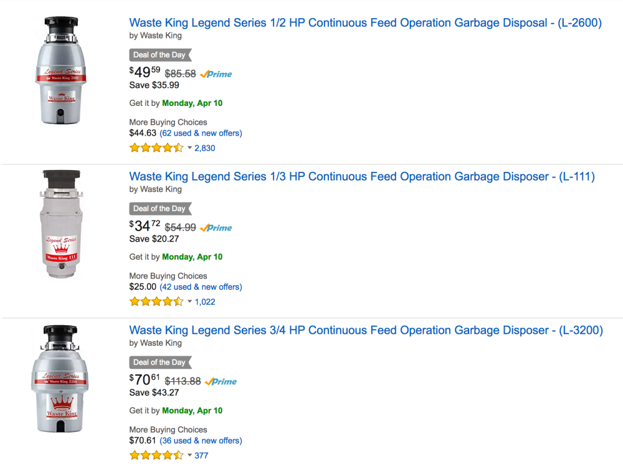Open the Waste King 1/2 HP L-2600 title
Screen dimensions: 623x466
tap(365, 23)
